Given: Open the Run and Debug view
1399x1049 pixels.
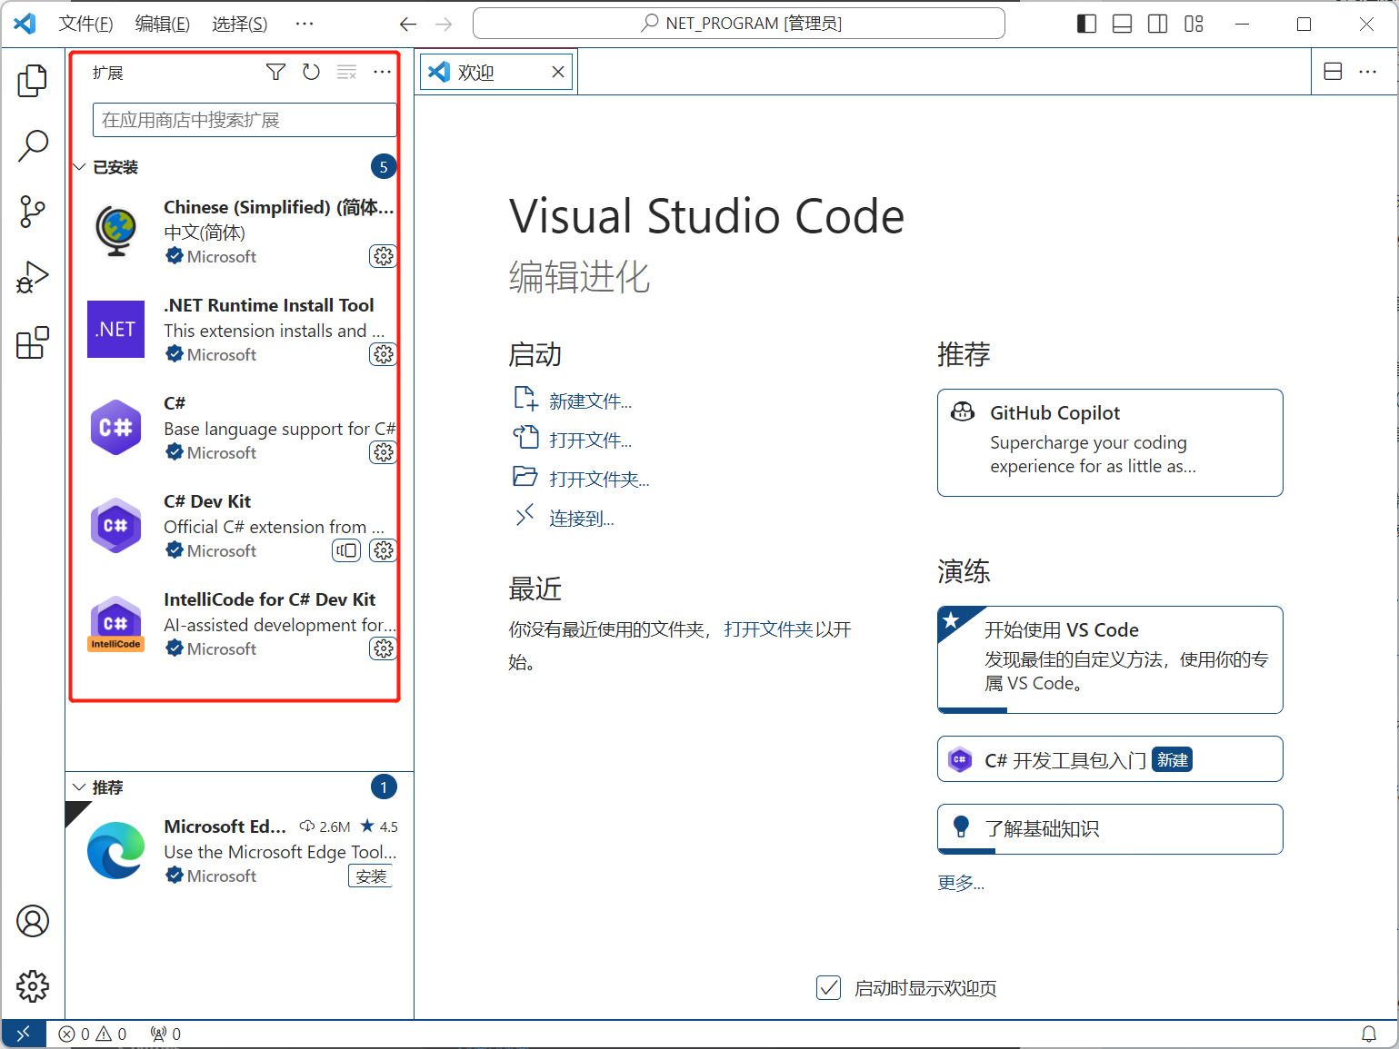Looking at the screenshot, I should [33, 278].
